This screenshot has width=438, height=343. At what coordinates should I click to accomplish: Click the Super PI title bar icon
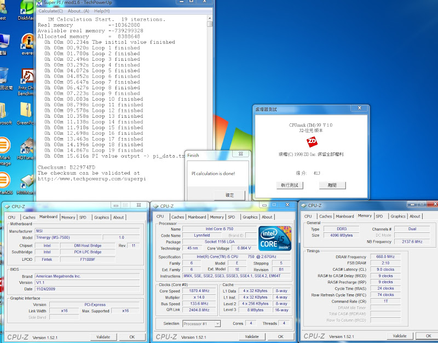coord(39,3)
